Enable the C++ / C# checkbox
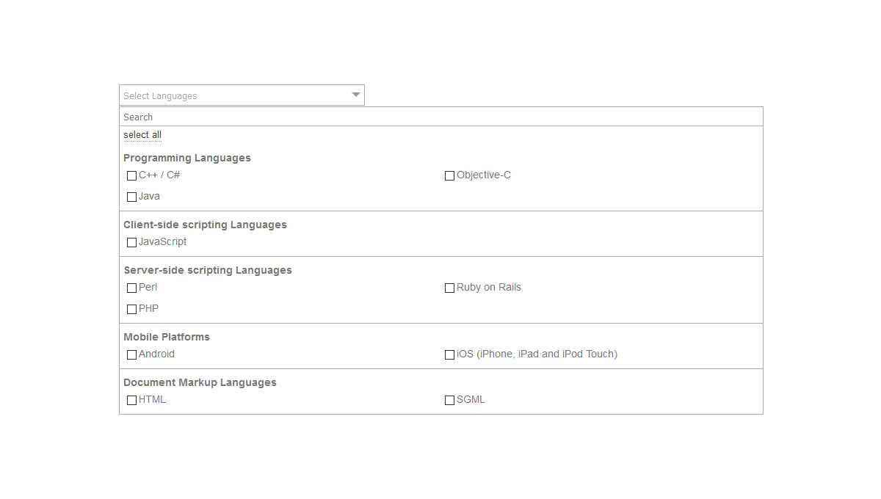 (x=131, y=175)
